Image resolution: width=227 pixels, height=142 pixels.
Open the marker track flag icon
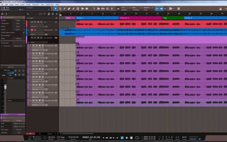pyautogui.click(x=45, y=14)
